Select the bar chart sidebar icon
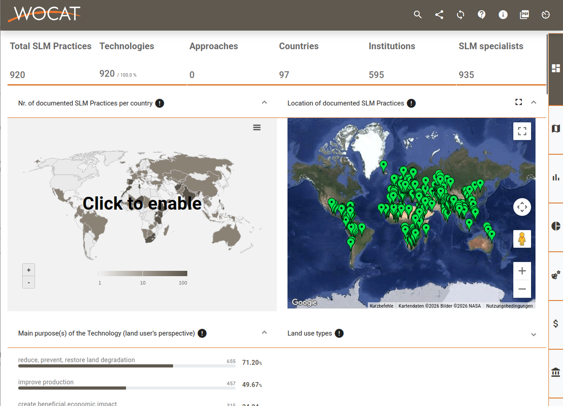Screen dimensions: 563x406 pyautogui.click(x=556, y=177)
